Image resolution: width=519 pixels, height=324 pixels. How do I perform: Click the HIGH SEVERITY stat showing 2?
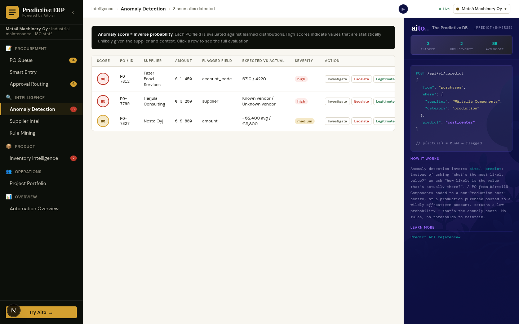coord(461,45)
